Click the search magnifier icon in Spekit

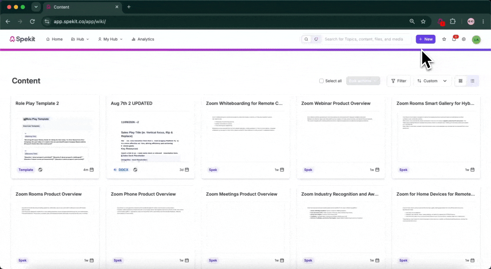click(306, 39)
